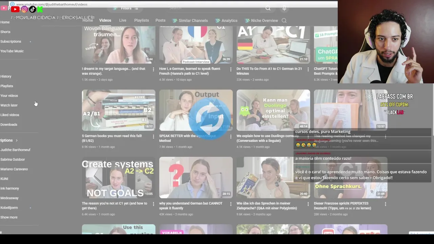Play the 20:40 thumbnail with yellow book
The image size is (434, 244).
click(x=273, y=178)
